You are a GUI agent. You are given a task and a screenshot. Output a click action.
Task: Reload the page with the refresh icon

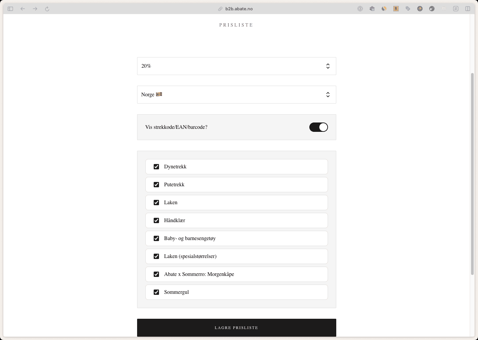pos(47,9)
